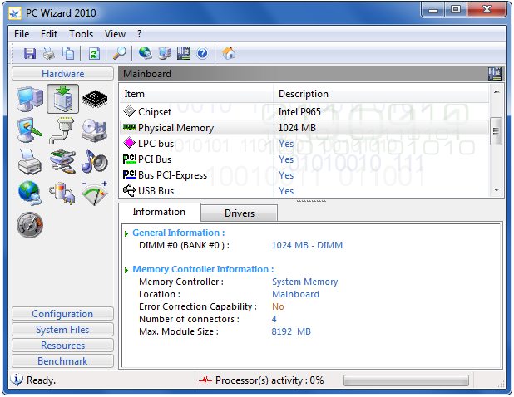Select the Video monitor with paintbrush icon
Viewport: 514px width, 397px height.
[x=30, y=130]
